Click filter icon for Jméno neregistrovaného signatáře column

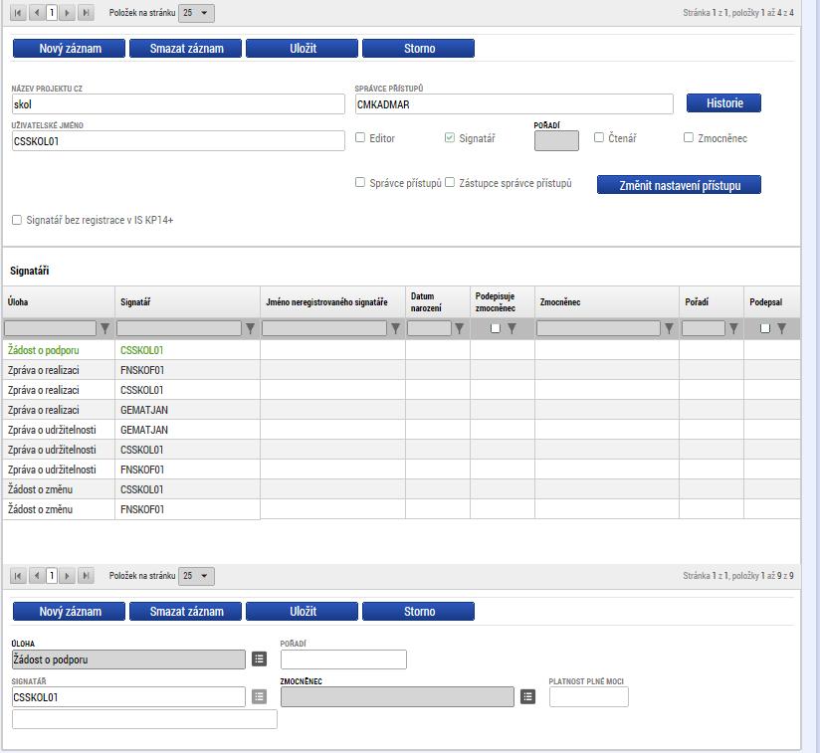pos(395,328)
